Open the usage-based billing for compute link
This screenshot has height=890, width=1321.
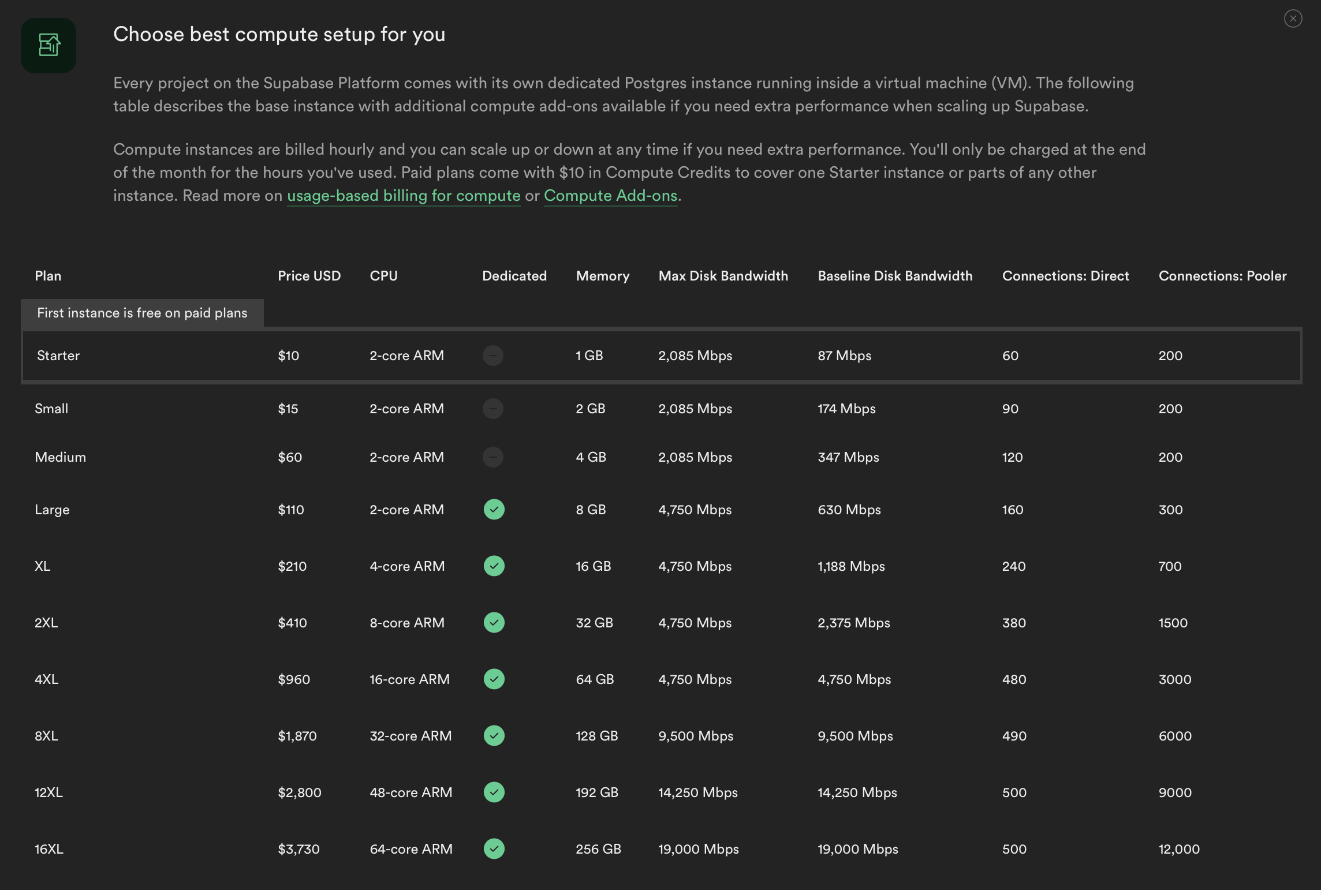coord(404,196)
